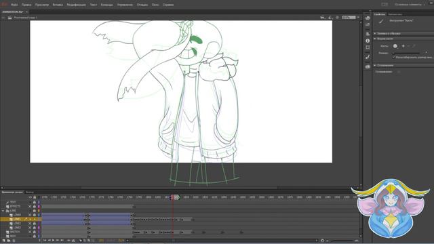Click the smoothing value field
Screen dimensions: 434x244
pyautogui.click(x=399, y=72)
